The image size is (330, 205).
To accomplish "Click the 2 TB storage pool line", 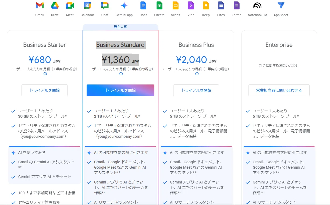I will point(117,116).
